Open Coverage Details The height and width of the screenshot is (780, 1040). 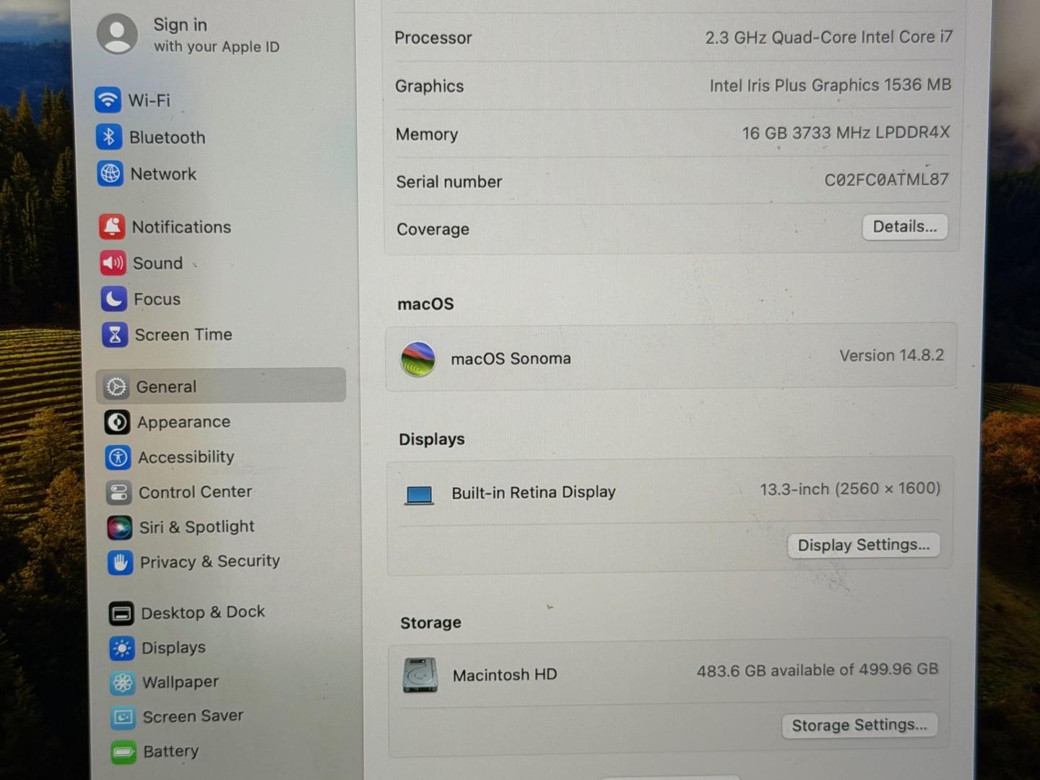[905, 227]
